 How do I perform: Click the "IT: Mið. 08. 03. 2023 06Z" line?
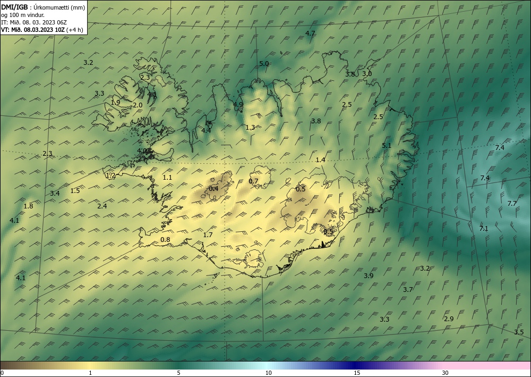point(34,22)
